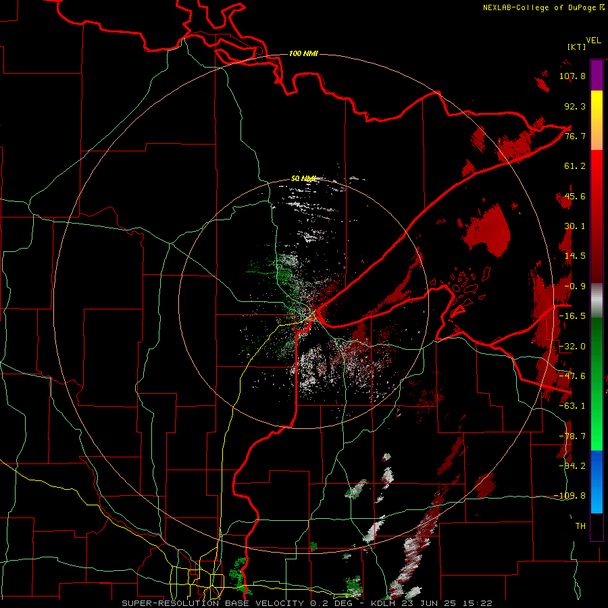Pick the black TH segment of the color bar
The height and width of the screenshot is (608, 608).
pyautogui.click(x=597, y=526)
